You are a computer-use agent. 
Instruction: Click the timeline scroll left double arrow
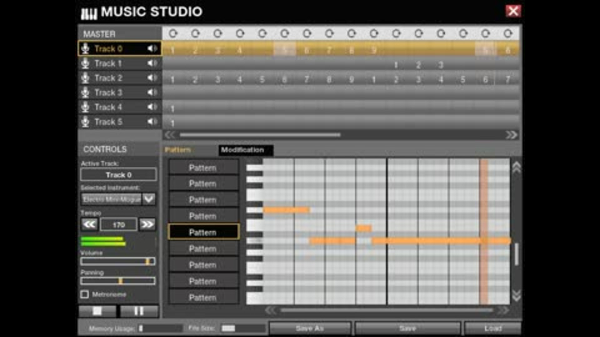pos(170,135)
